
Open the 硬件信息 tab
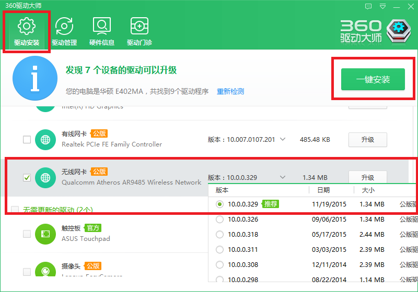coord(102,31)
